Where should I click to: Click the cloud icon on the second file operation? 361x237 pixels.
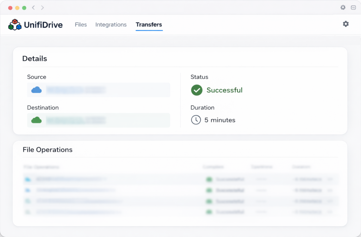[x=28, y=190]
